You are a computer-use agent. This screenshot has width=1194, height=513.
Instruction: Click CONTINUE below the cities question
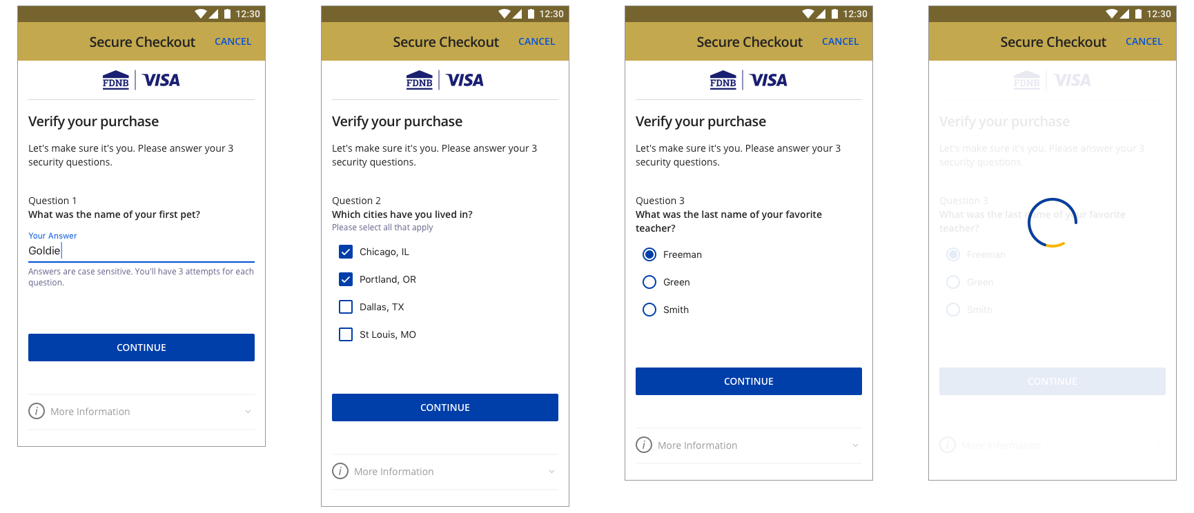point(445,408)
